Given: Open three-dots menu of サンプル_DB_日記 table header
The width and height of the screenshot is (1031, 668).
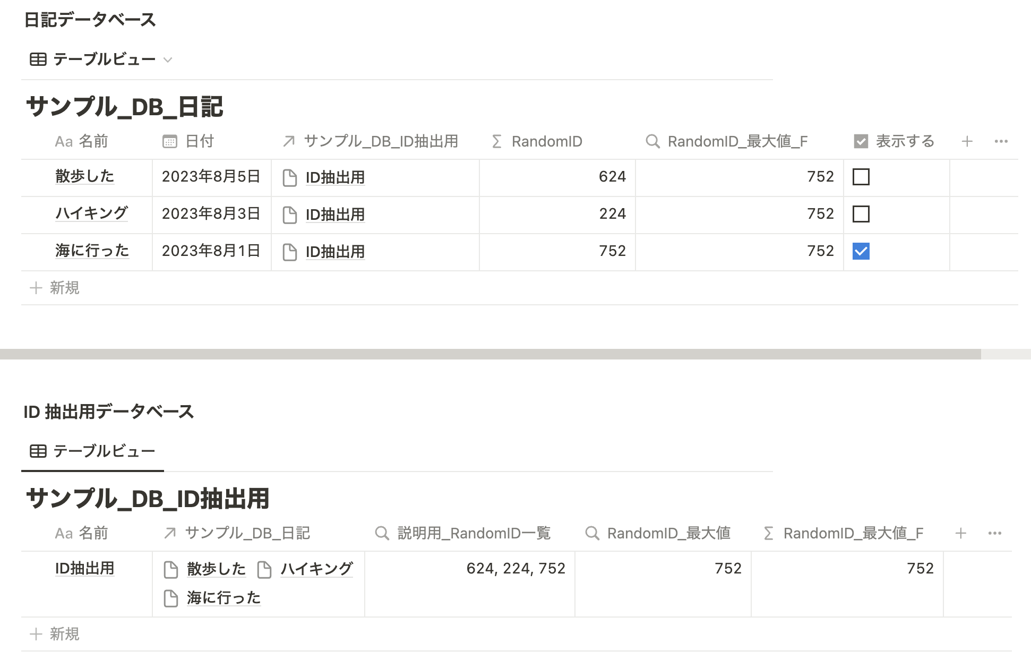Looking at the screenshot, I should coord(1001,141).
